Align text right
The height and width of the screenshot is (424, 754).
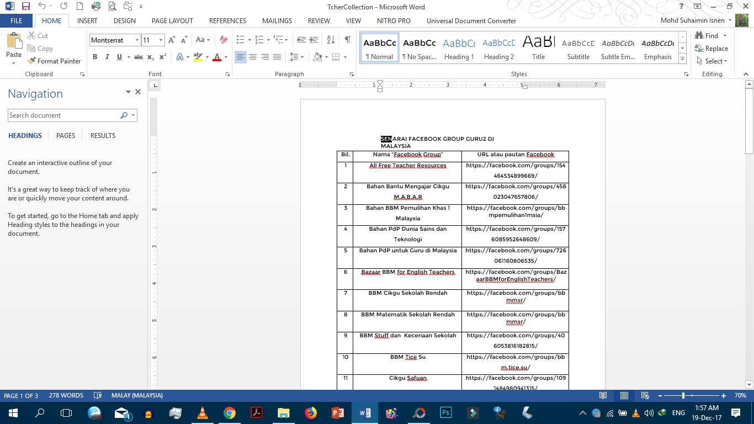(265, 57)
